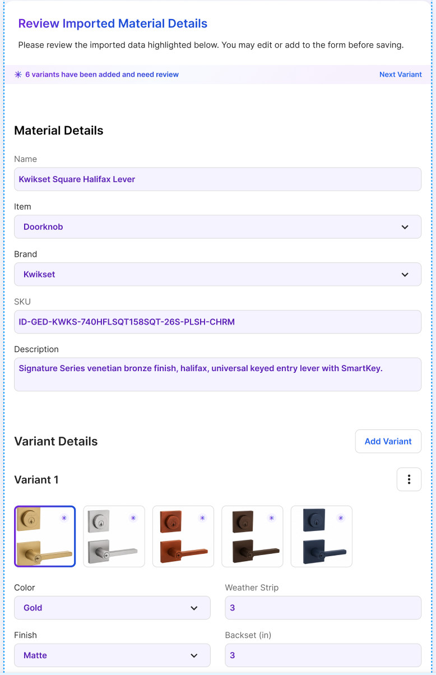Choose the dark bronze lever image

pyautogui.click(x=253, y=537)
